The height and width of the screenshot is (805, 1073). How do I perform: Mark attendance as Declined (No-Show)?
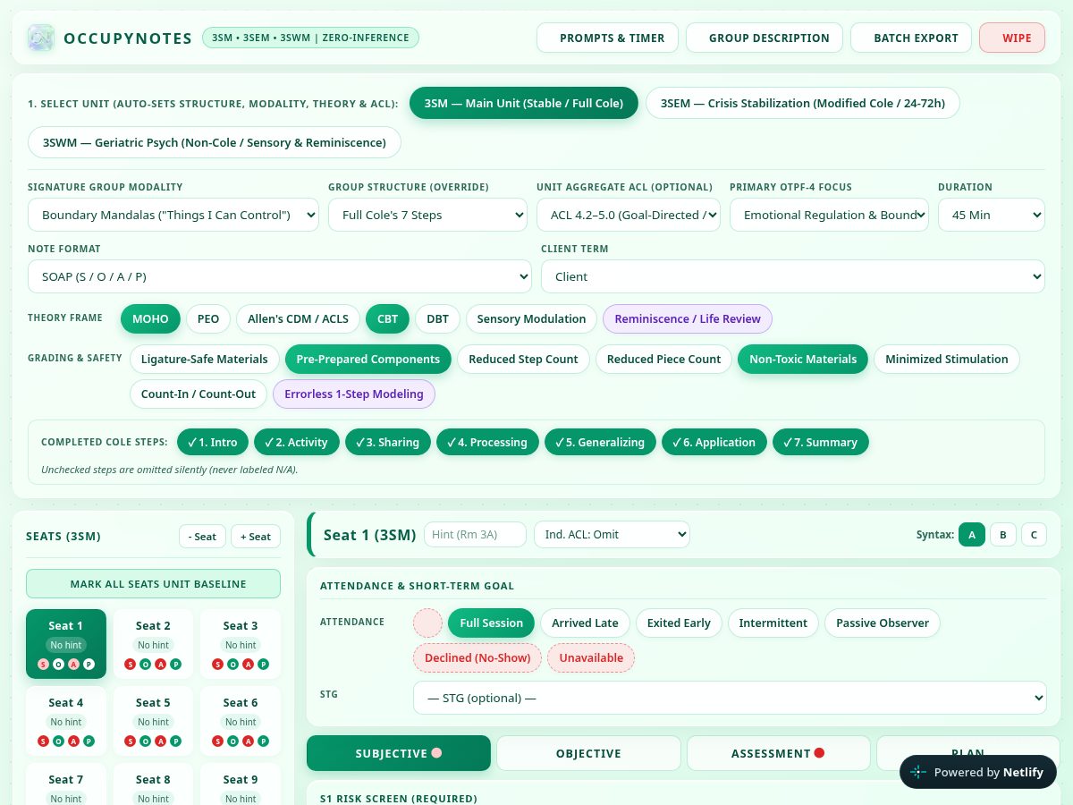(x=477, y=658)
